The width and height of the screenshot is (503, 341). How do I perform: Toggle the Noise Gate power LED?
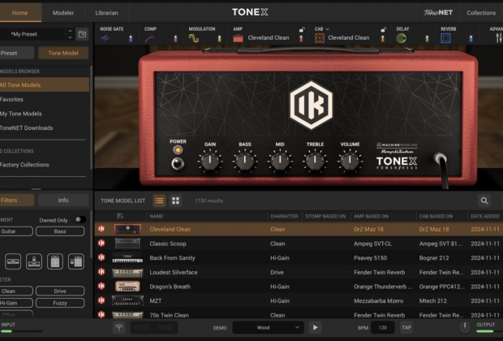click(131, 39)
